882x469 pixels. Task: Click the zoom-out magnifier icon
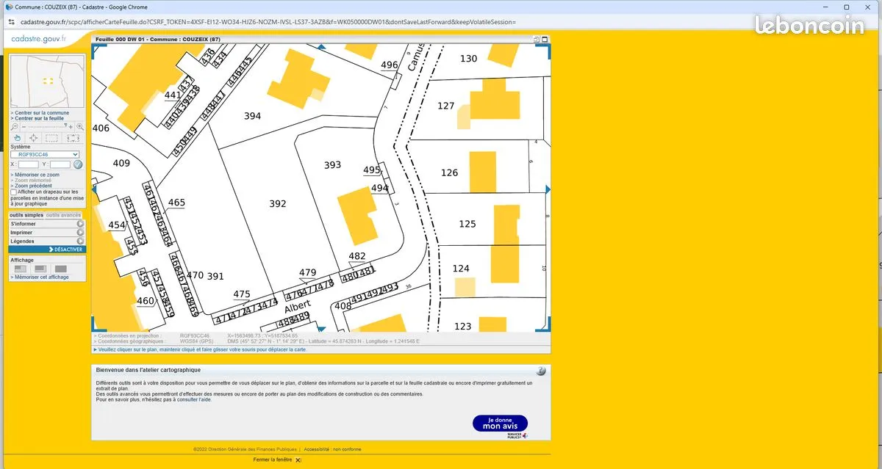tap(14, 127)
